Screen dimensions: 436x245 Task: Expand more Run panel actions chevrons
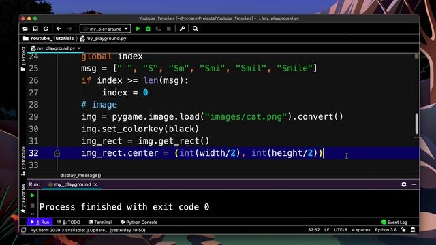tap(33, 214)
